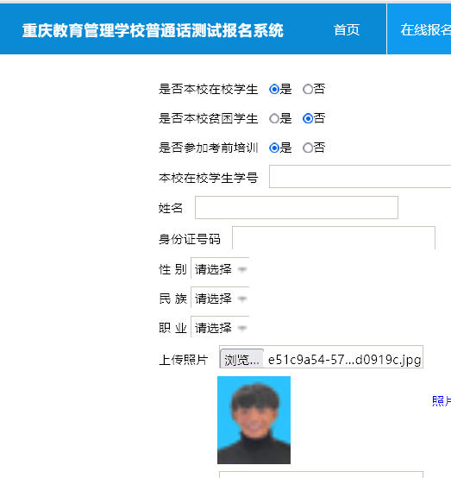Viewport: 451px width, 478px height.
Task: Select 是 for 是否本校在校学生
Action: click(x=274, y=90)
